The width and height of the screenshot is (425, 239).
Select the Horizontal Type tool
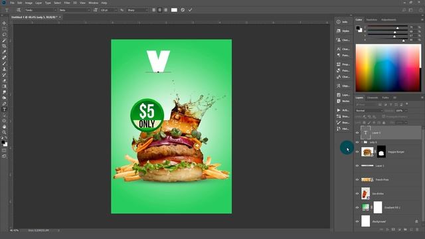(x=4, y=110)
